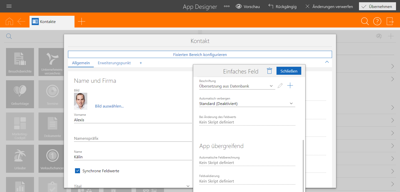Click Fixierten Bereich konfigurieren
Viewport: 400px width, 192px height.
pyautogui.click(x=200, y=54)
